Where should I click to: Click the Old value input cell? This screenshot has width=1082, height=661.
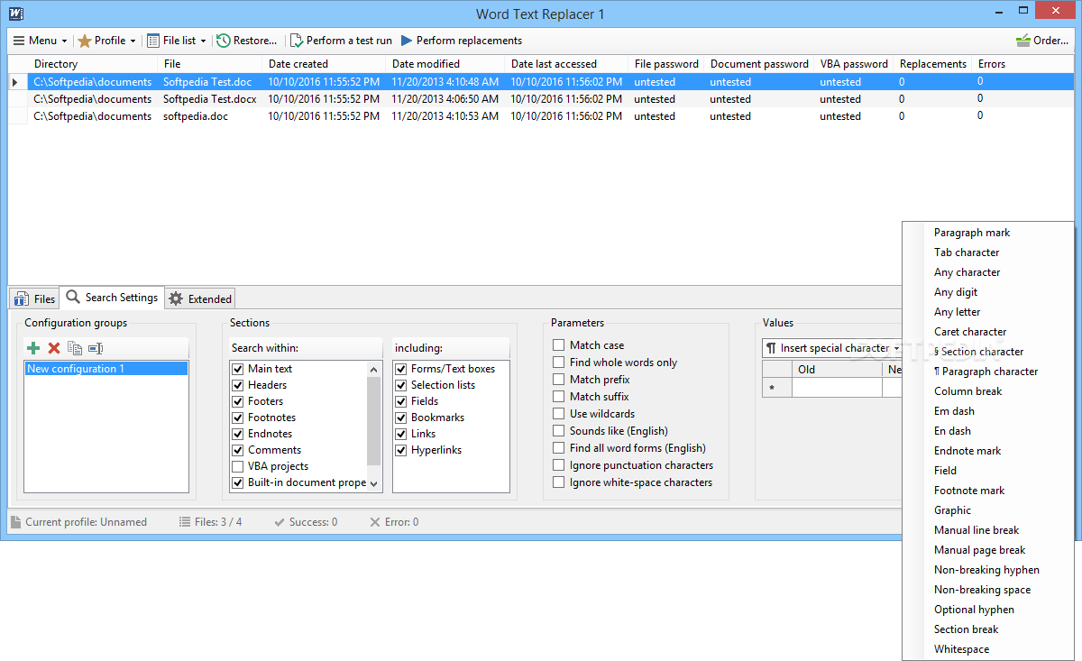point(837,388)
